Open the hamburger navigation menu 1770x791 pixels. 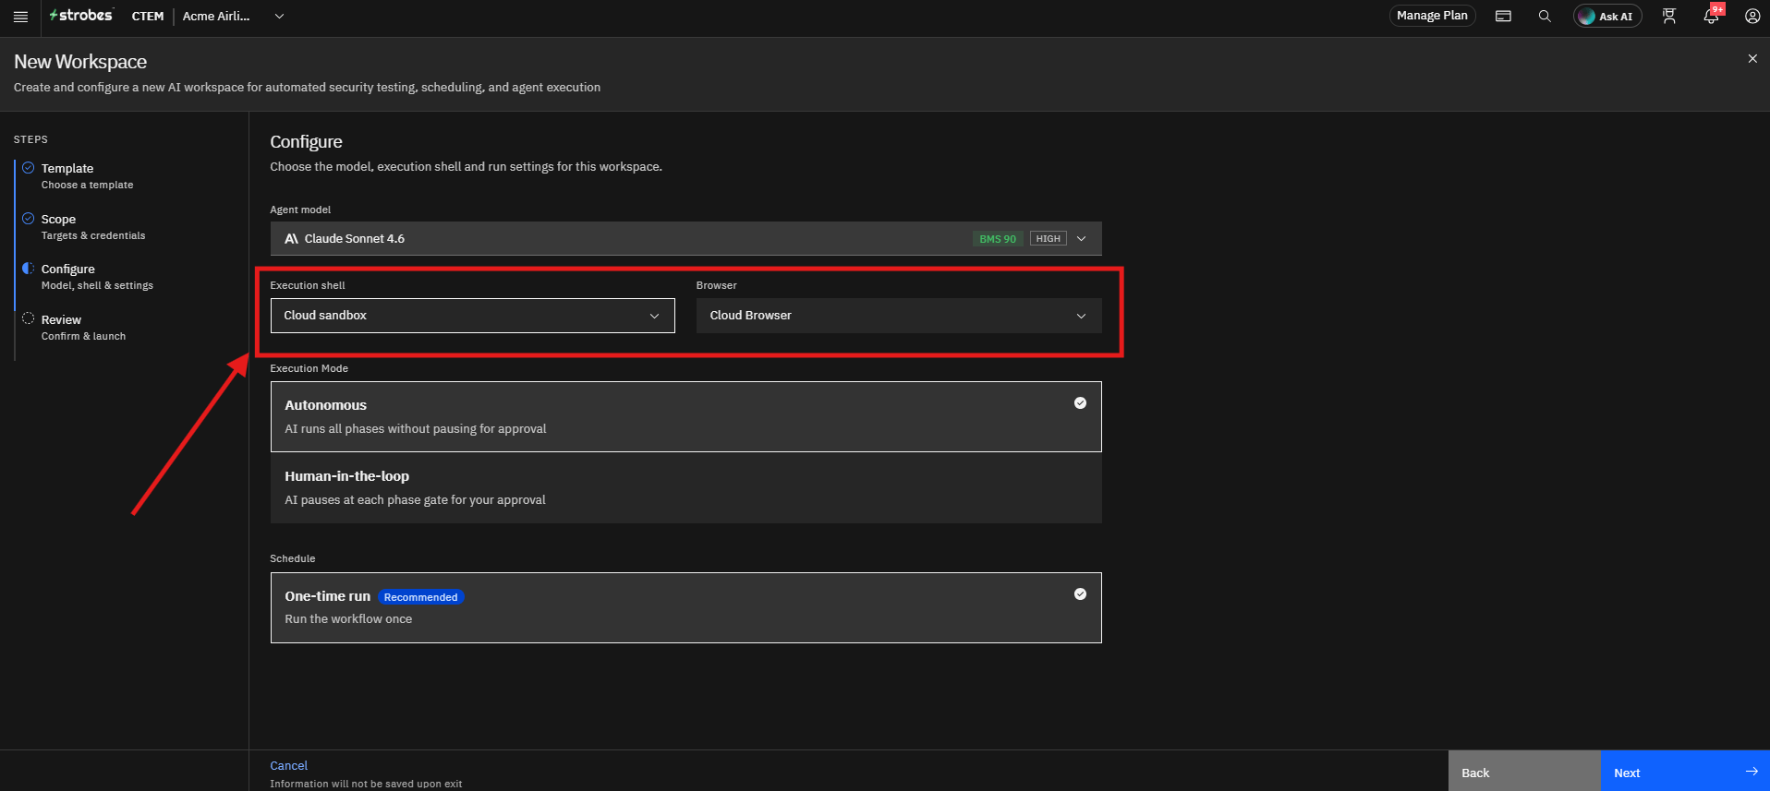[20, 17]
